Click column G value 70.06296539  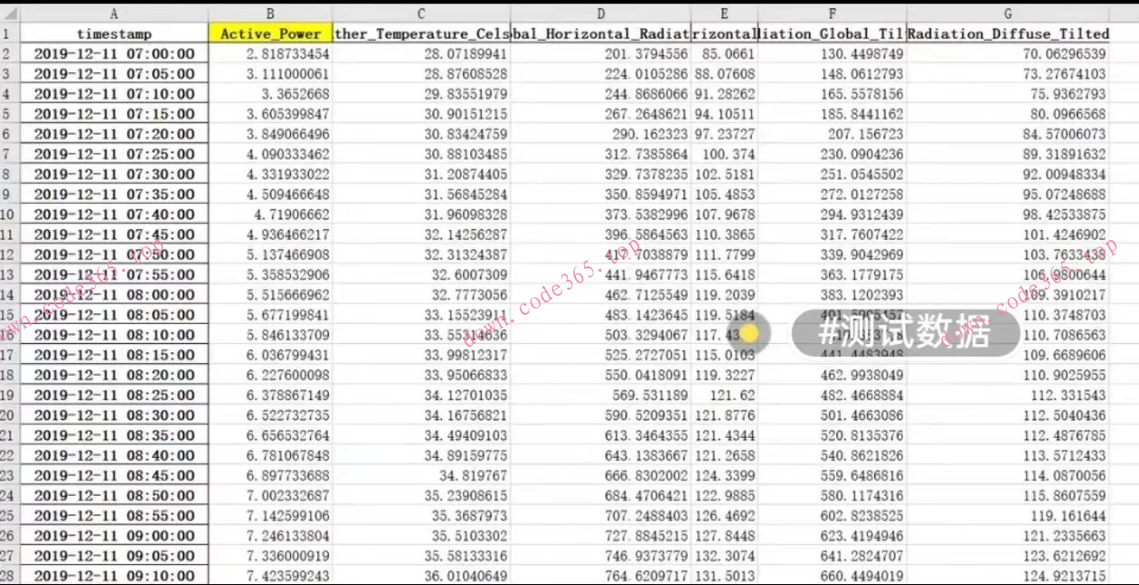pos(1008,54)
